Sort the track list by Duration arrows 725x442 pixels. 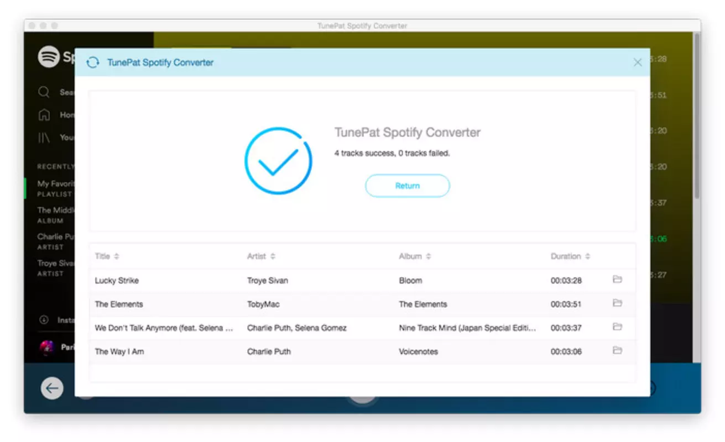tap(587, 256)
